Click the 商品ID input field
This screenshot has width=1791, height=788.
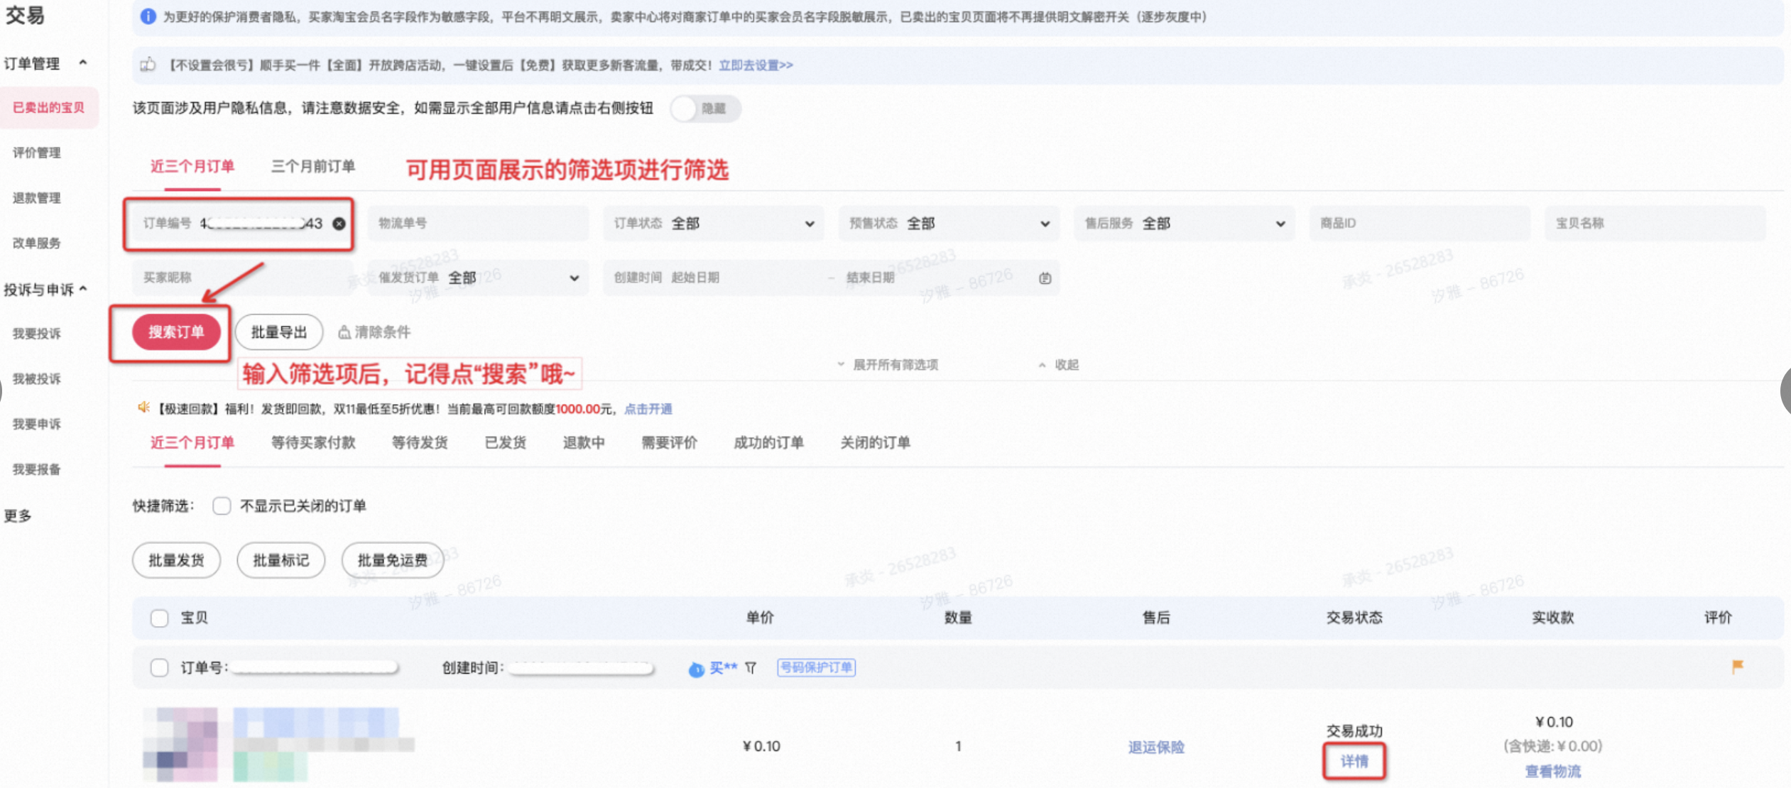[x=1420, y=224]
